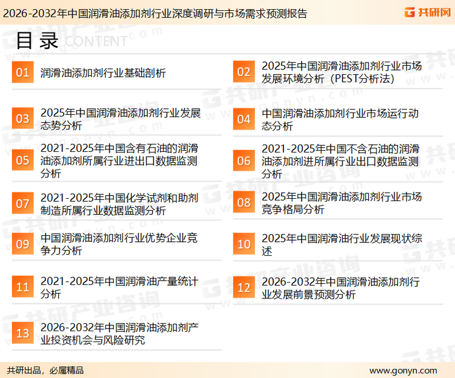The image size is (455, 378).
Task: Click the orange 02 number badge
Action: pos(244,72)
